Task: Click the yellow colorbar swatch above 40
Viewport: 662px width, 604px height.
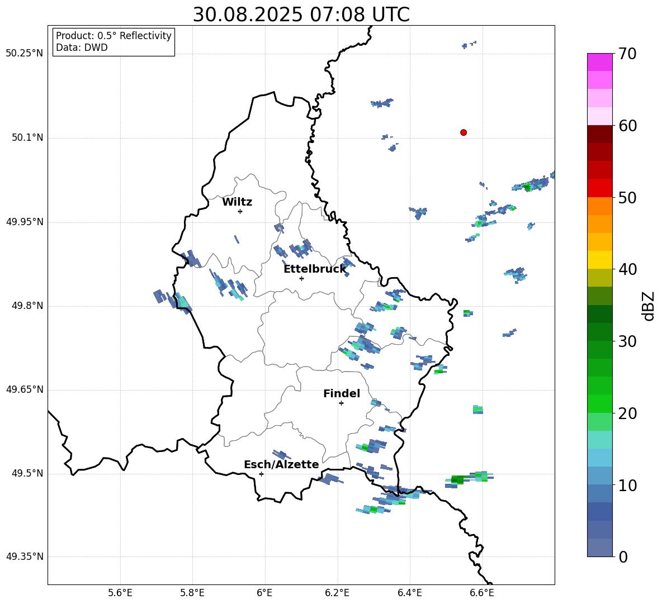Action: 600,260
